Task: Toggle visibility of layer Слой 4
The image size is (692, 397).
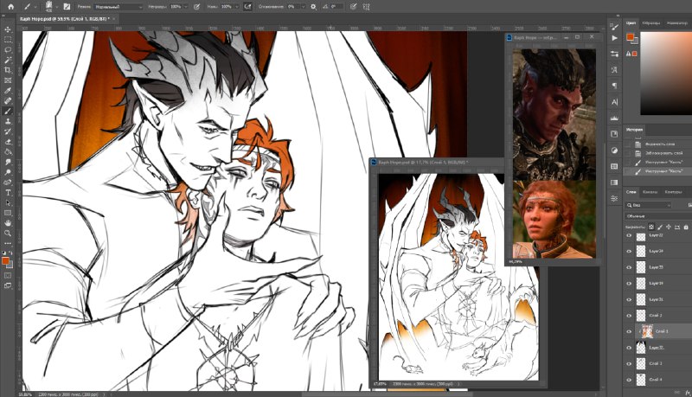Action: coord(629,380)
